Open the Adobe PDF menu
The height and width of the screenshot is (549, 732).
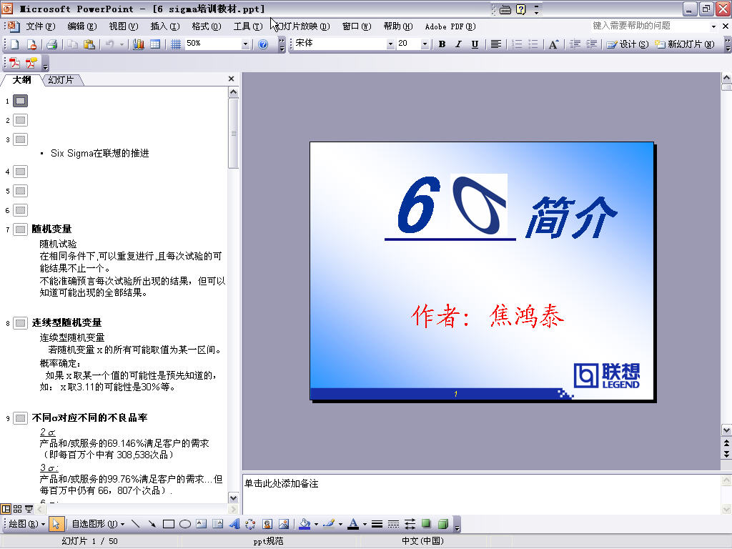click(450, 26)
